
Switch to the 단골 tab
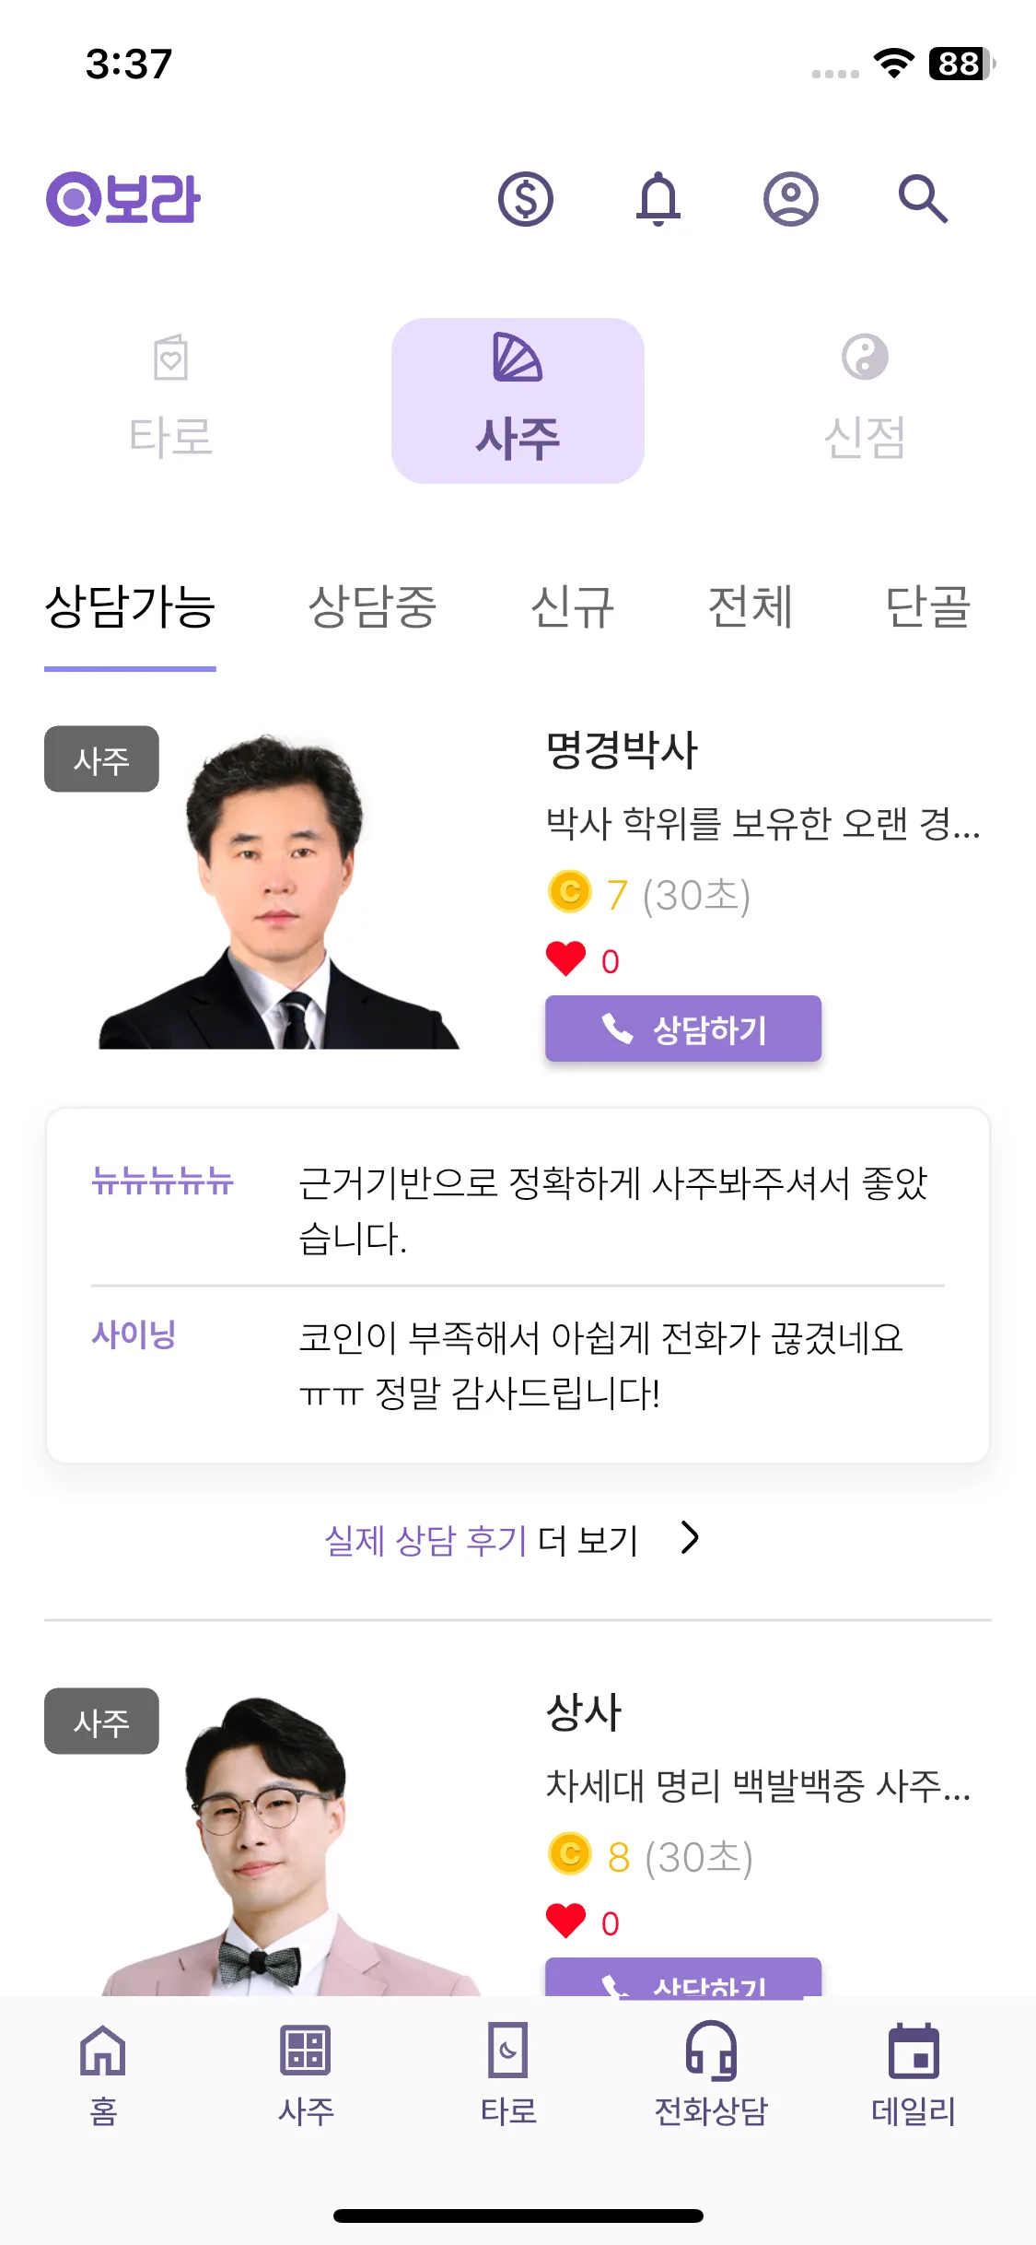[x=928, y=607]
